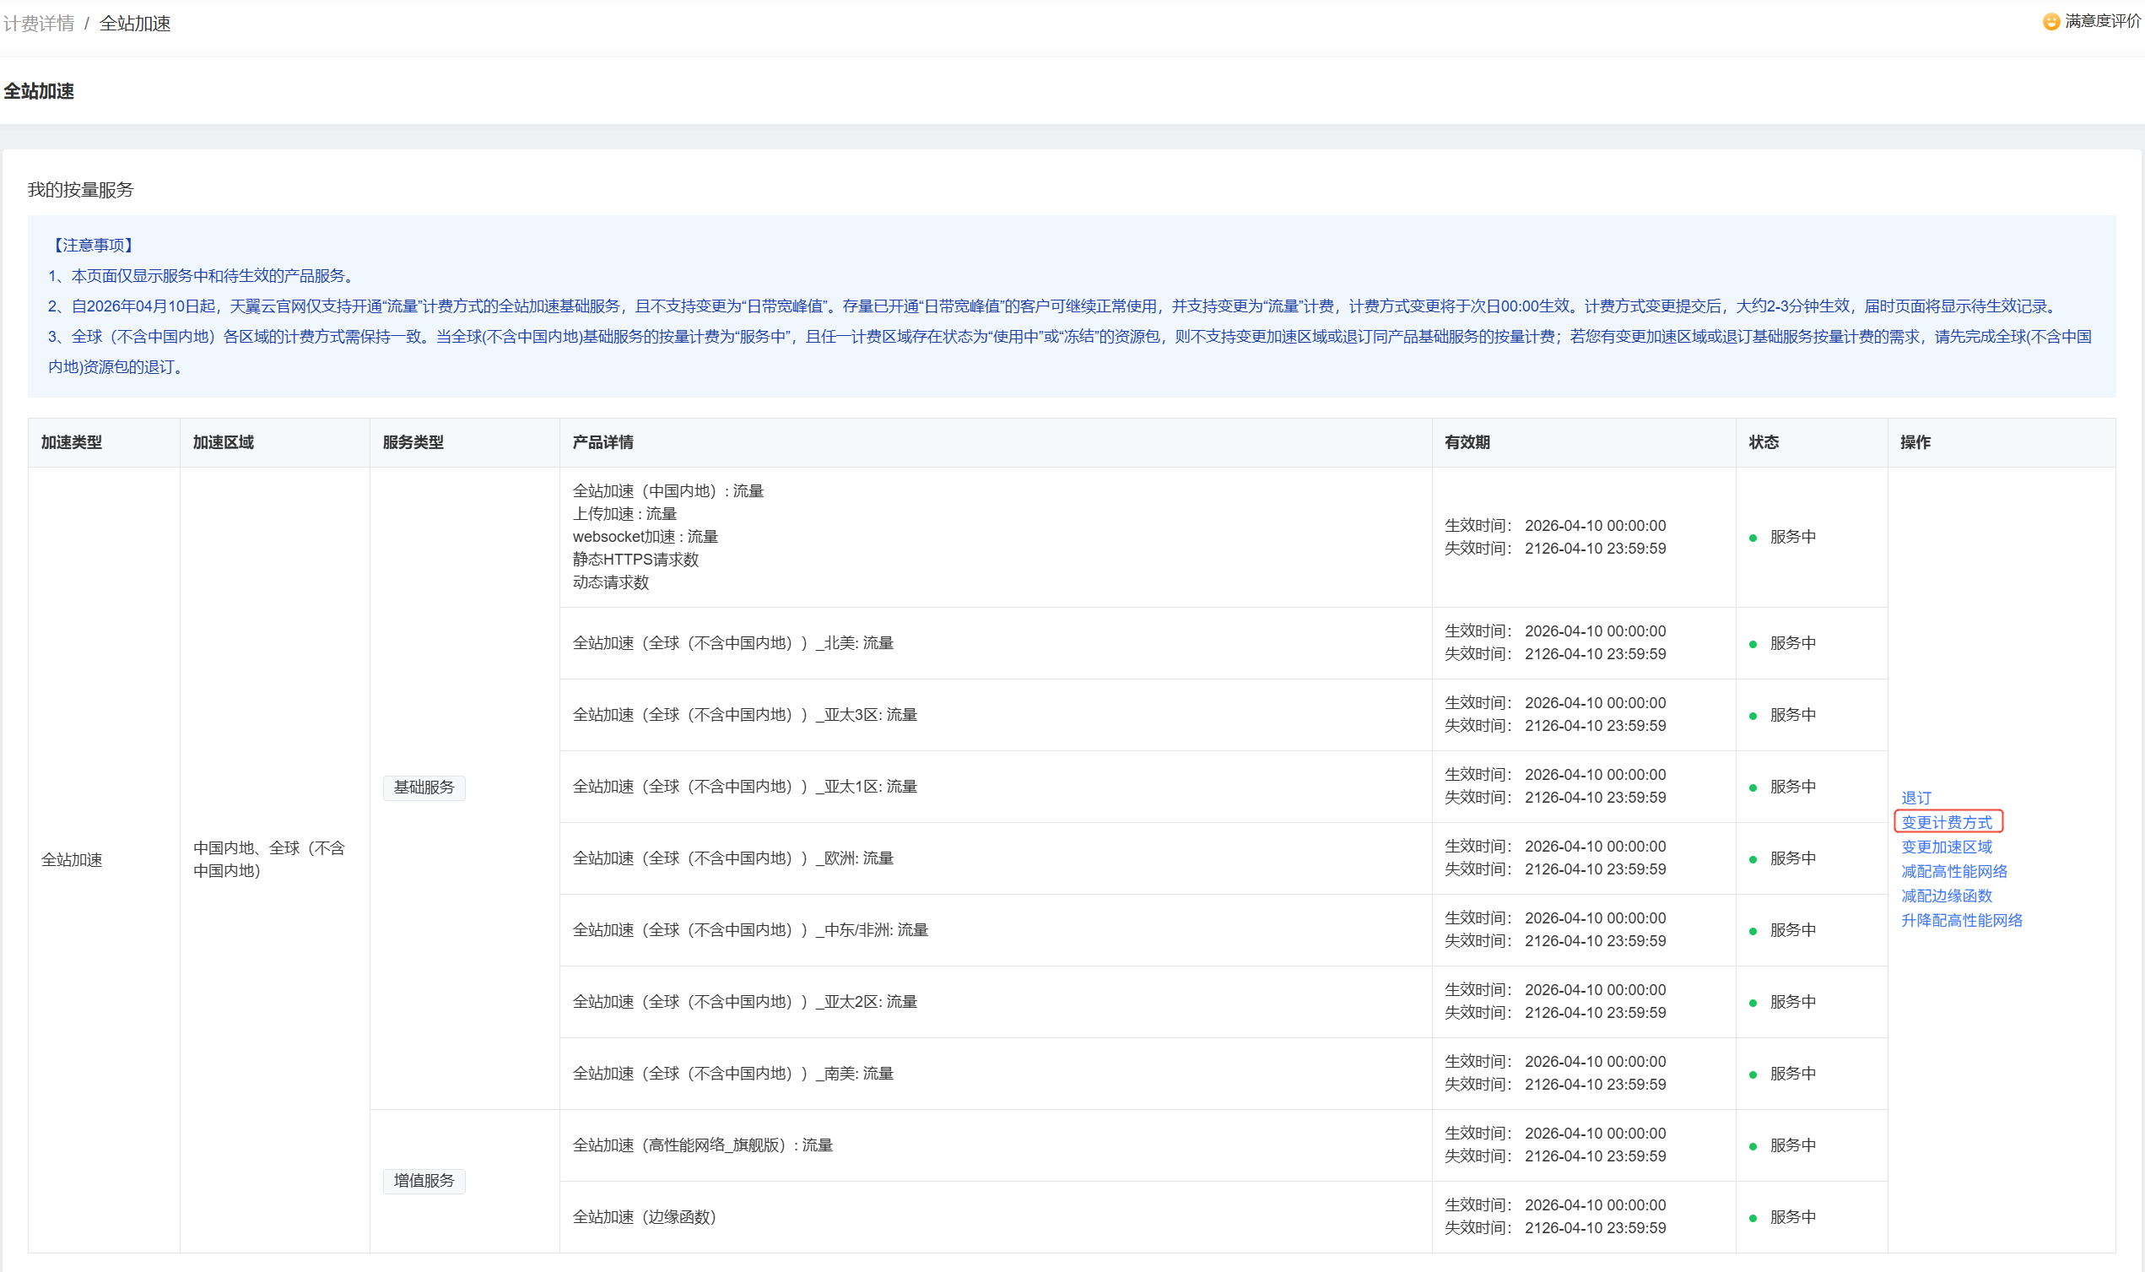Image resolution: width=2145 pixels, height=1272 pixels.
Task: Click the 加速区域 column header
Action: coord(224,442)
